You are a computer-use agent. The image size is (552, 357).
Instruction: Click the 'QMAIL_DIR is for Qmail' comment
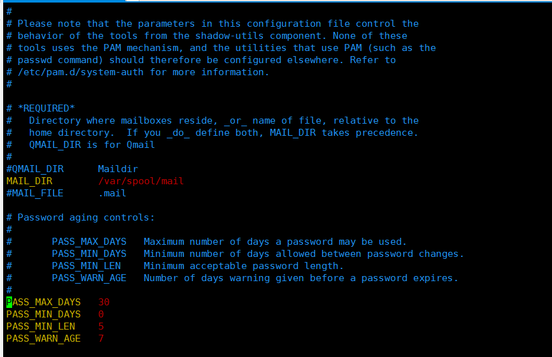pos(92,145)
